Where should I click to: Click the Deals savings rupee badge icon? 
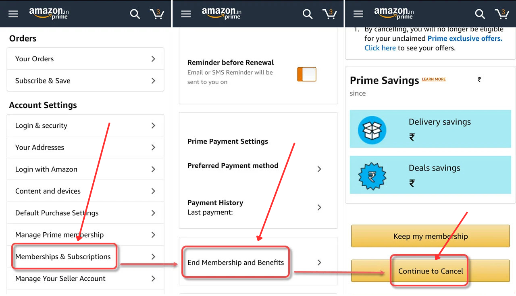pyautogui.click(x=372, y=175)
